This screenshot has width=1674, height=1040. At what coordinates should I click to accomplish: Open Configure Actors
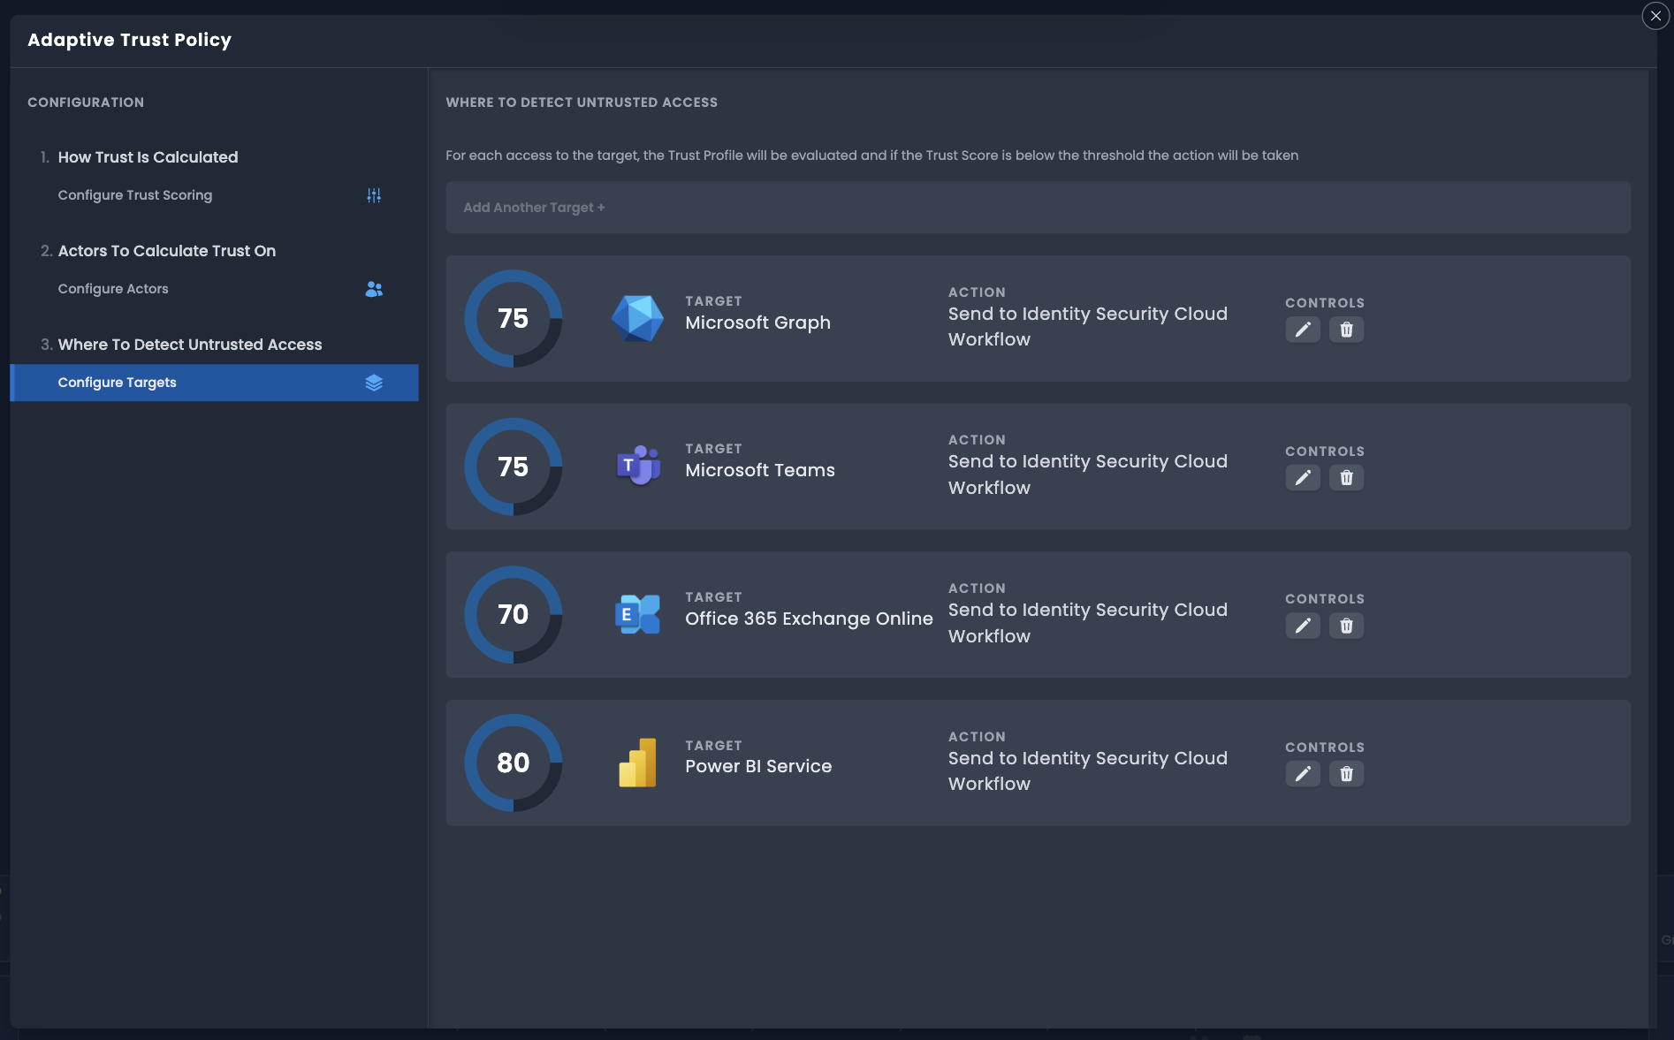coord(214,289)
